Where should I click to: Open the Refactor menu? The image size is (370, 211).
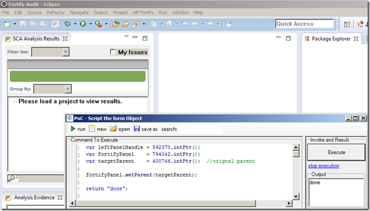pos(56,13)
